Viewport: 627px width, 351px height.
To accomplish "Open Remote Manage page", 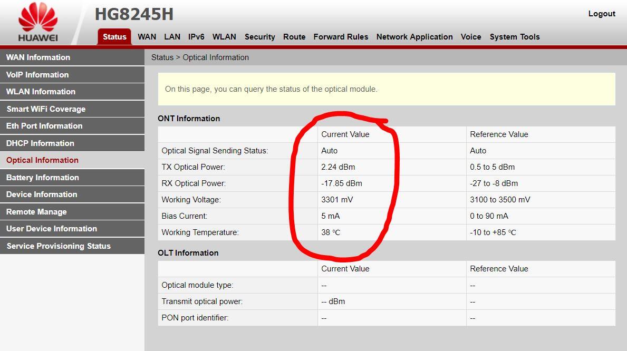I will click(x=72, y=211).
